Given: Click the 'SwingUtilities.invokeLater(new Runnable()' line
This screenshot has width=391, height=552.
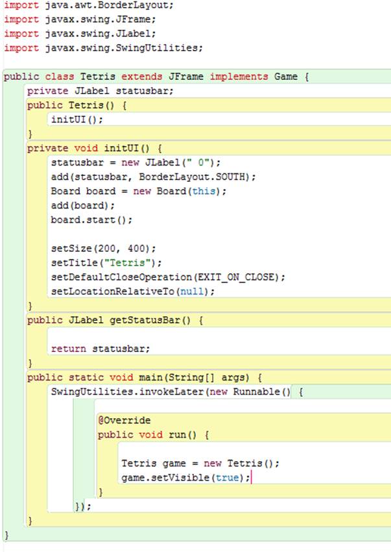Looking at the screenshot, I should pos(171,392).
